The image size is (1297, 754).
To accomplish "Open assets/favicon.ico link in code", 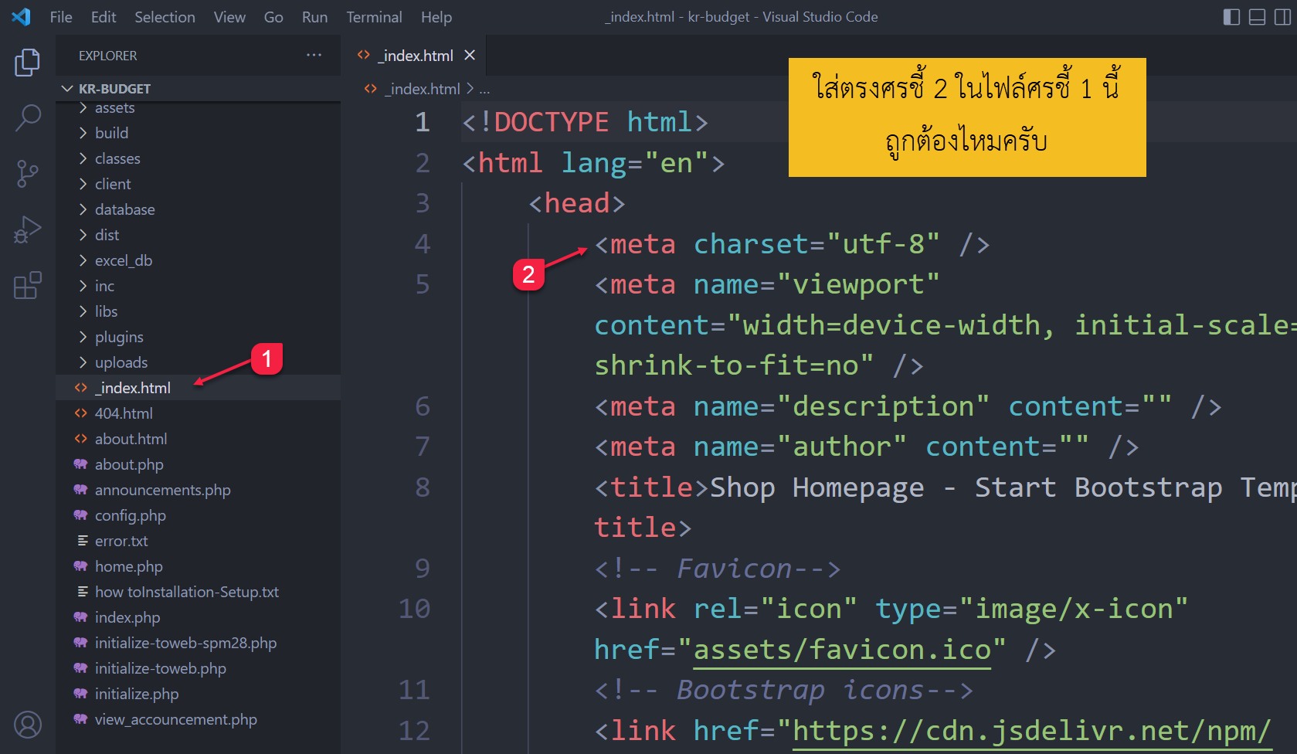I will (842, 650).
